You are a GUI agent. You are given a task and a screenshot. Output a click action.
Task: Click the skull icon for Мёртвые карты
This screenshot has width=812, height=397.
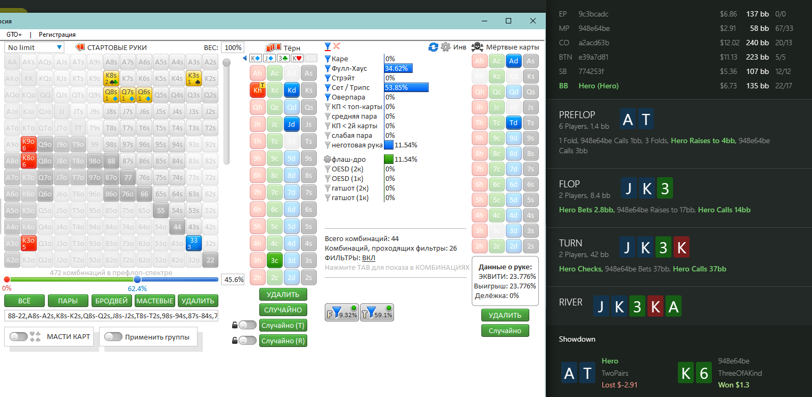coord(478,47)
